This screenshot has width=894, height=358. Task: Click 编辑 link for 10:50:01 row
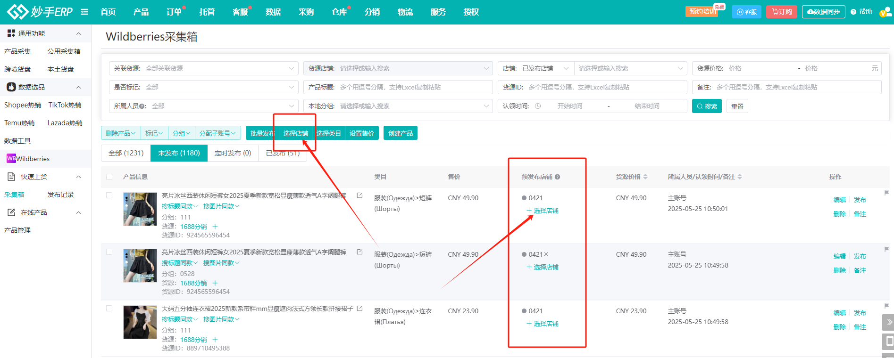[840, 200]
